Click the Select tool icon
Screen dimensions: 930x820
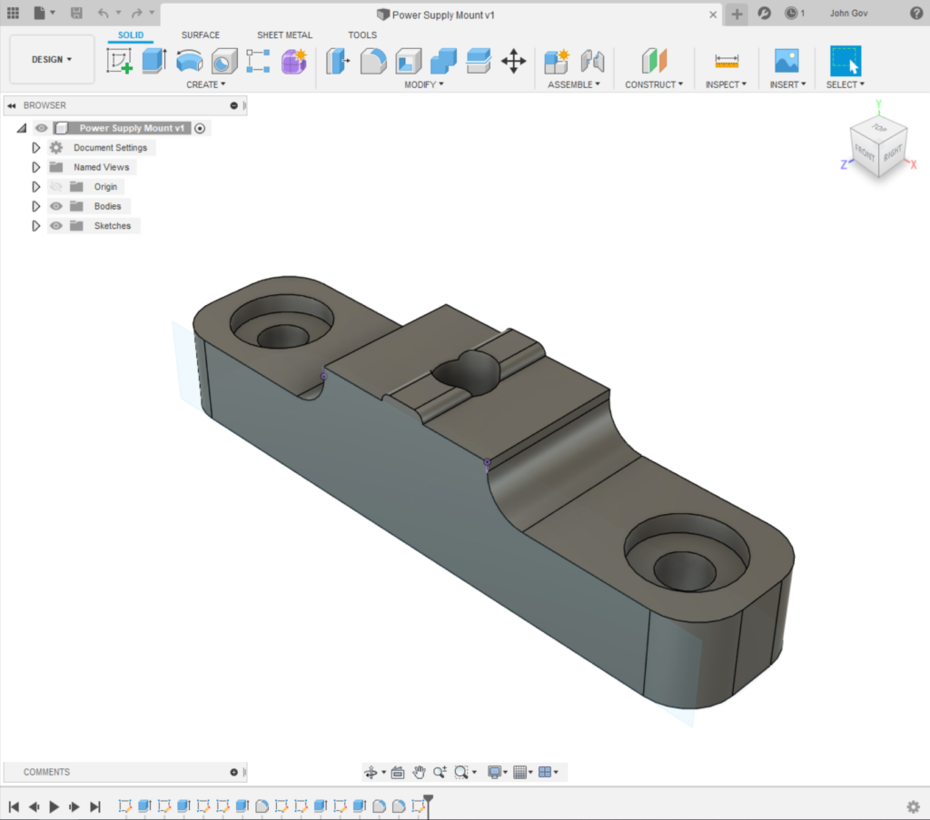tap(846, 61)
